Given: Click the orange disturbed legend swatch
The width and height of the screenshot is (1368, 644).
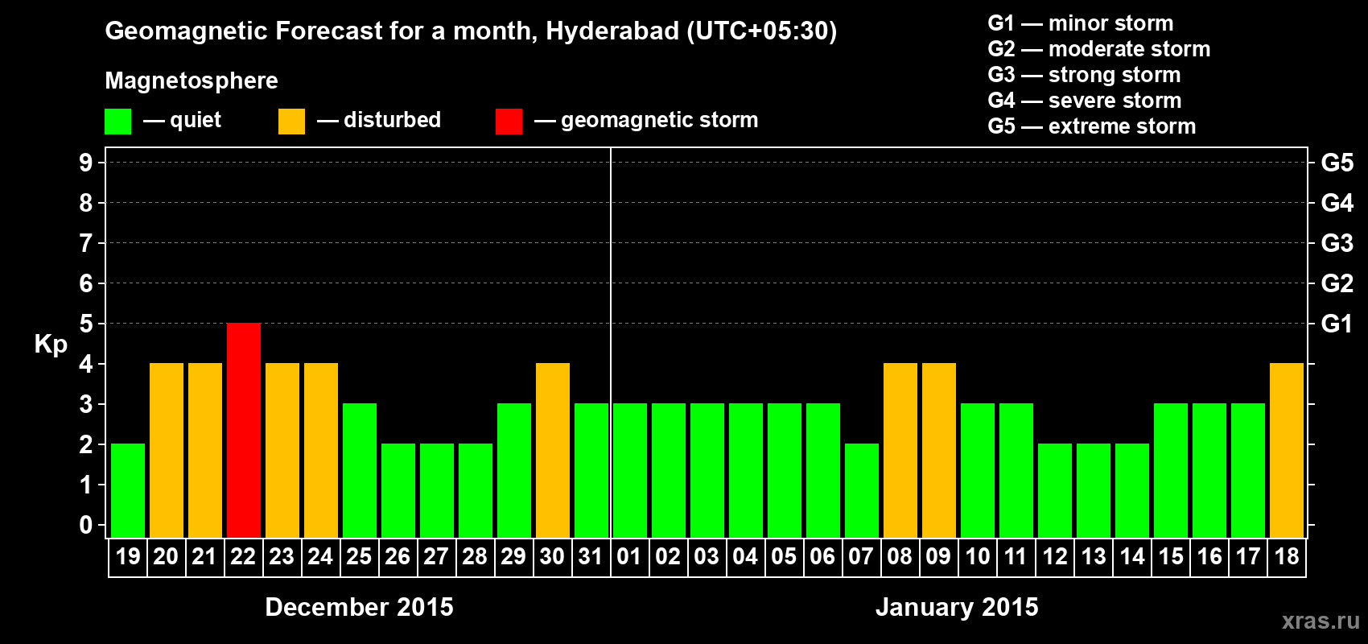Looking at the screenshot, I should pos(291,122).
